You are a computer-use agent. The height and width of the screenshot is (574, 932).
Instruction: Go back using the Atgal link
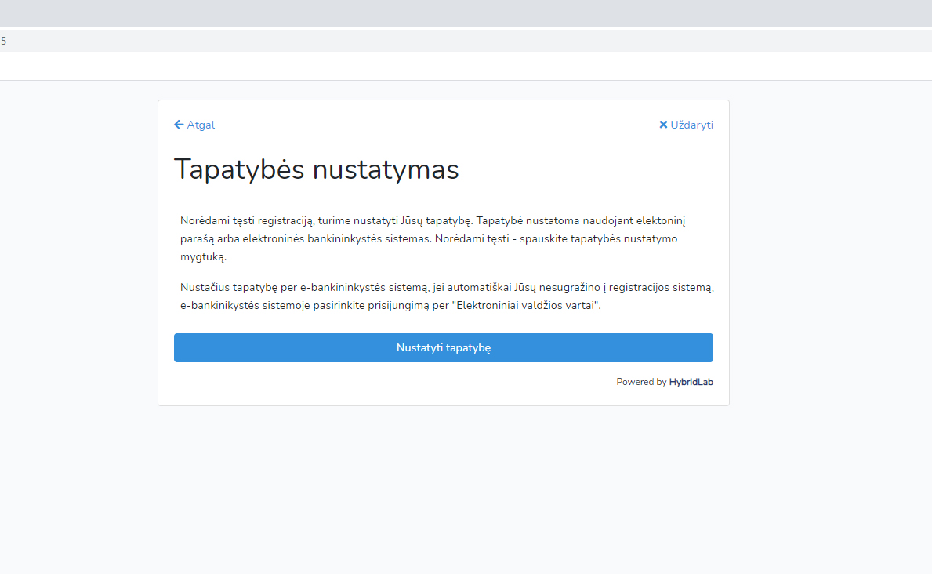[x=201, y=125]
